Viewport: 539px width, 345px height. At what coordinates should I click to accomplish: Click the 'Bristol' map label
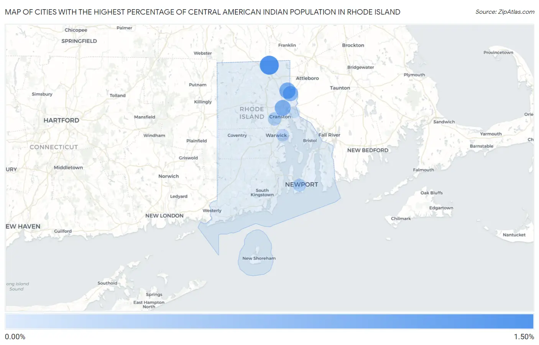pyautogui.click(x=310, y=140)
